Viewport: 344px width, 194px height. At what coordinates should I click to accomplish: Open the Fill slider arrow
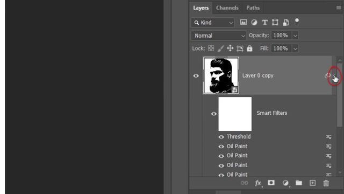(295, 48)
